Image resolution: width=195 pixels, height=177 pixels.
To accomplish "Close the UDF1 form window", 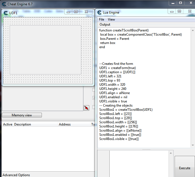I will (x=86, y=12).
